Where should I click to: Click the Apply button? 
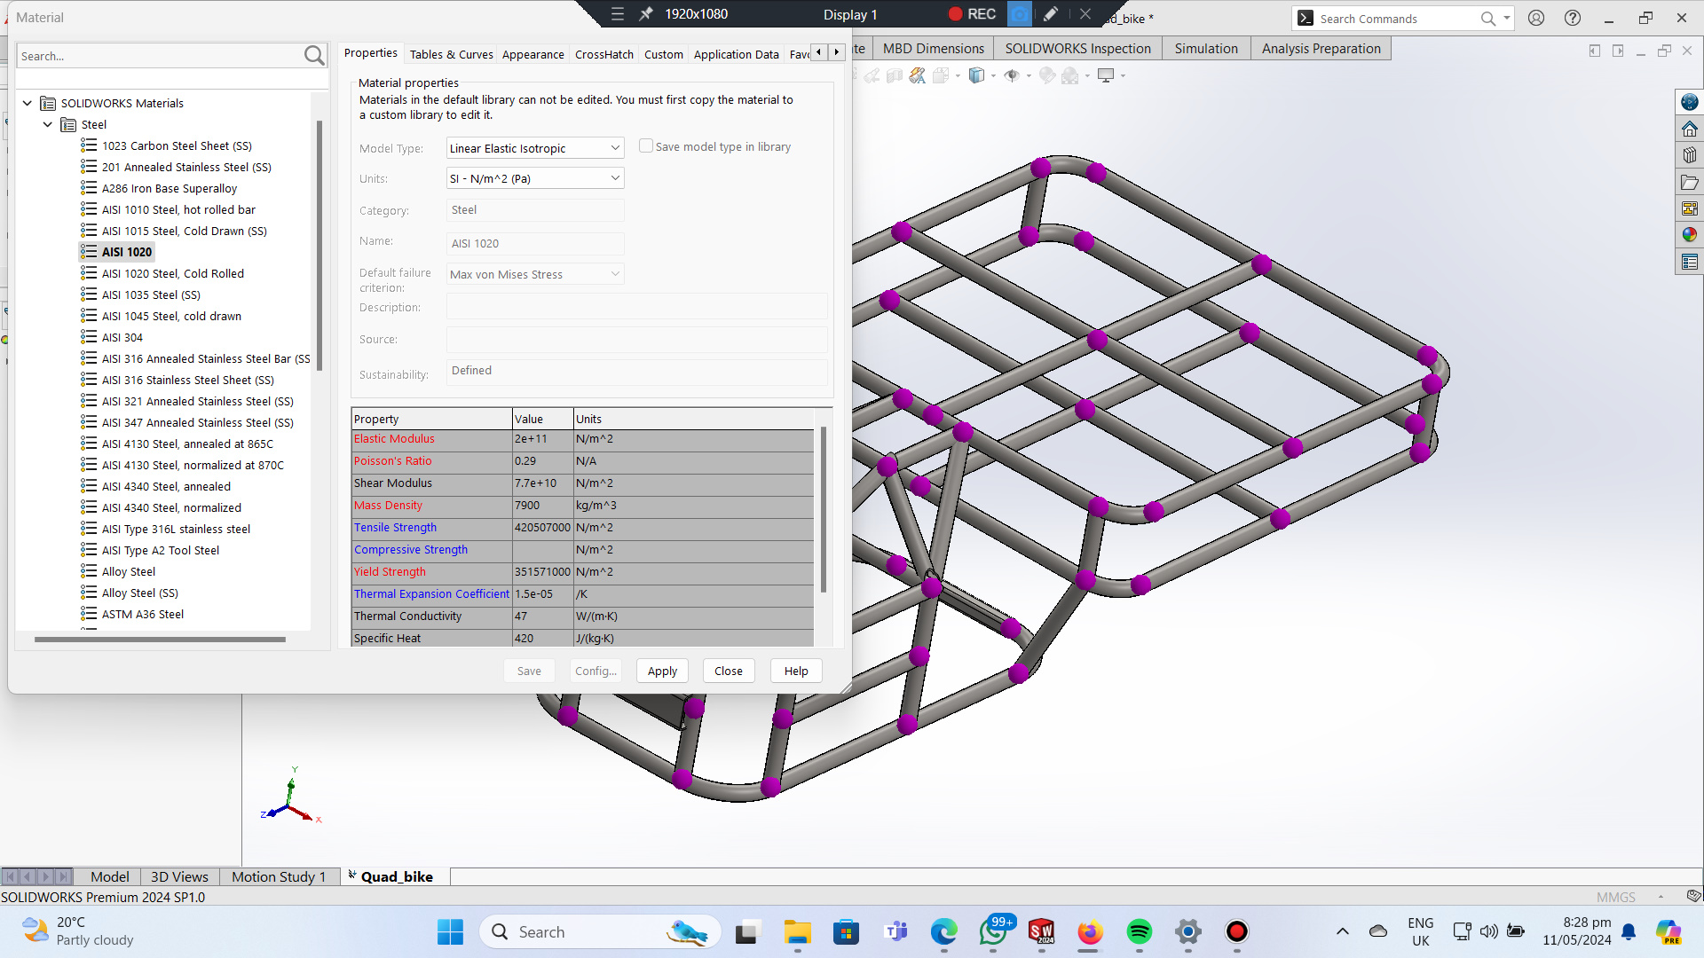tap(662, 671)
